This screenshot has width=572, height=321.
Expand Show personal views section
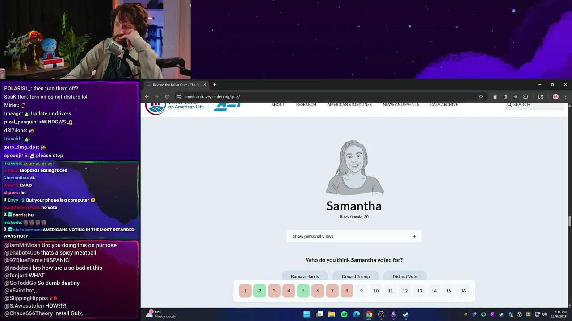click(x=354, y=236)
